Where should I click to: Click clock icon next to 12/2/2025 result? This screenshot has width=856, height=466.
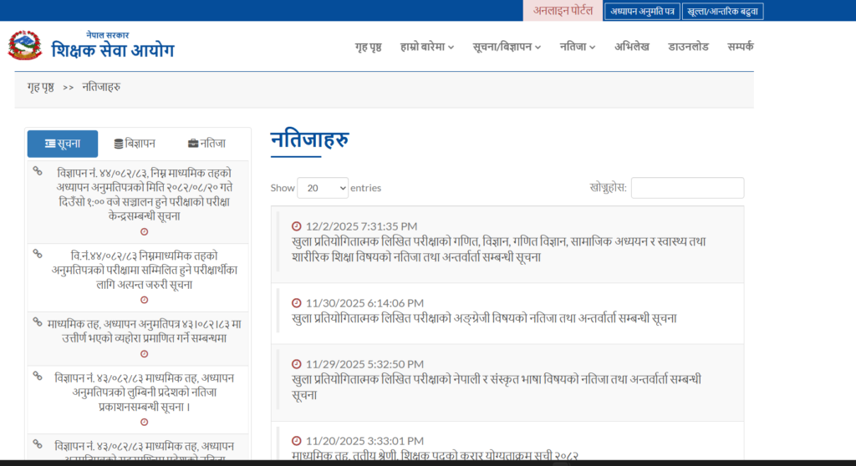pyautogui.click(x=297, y=226)
